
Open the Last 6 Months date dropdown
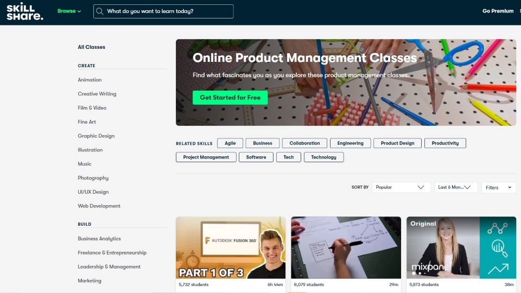(455, 187)
